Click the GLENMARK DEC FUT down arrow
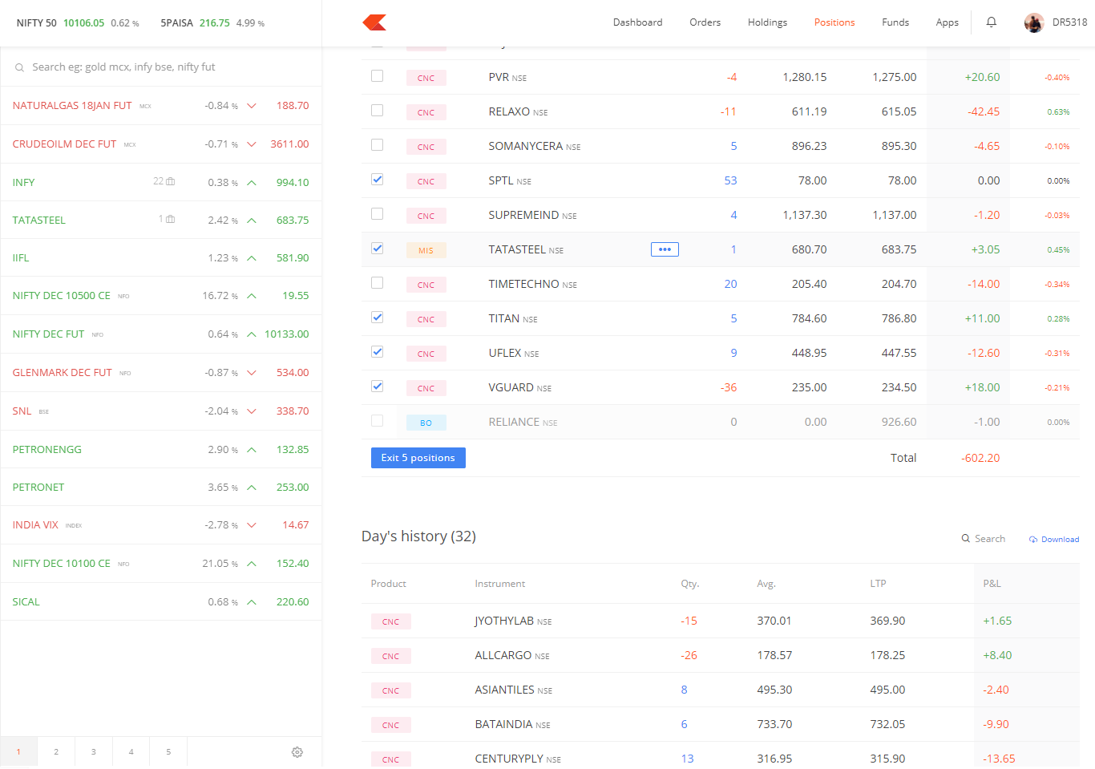 point(252,373)
